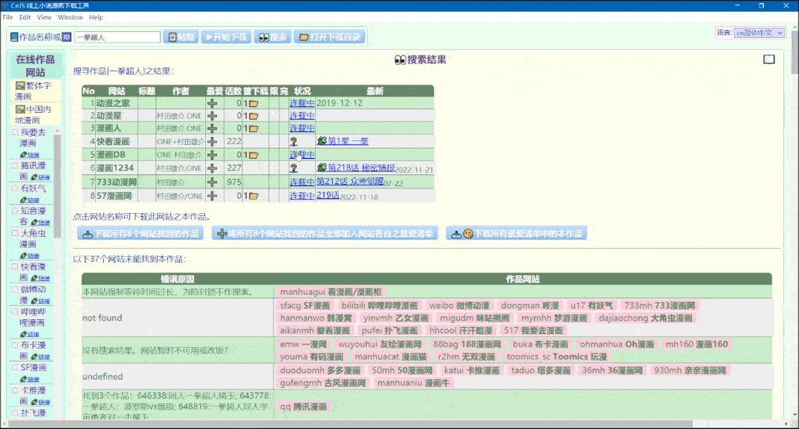
Task: Open 知音漫客 site link icon
Action: (x=40, y=223)
